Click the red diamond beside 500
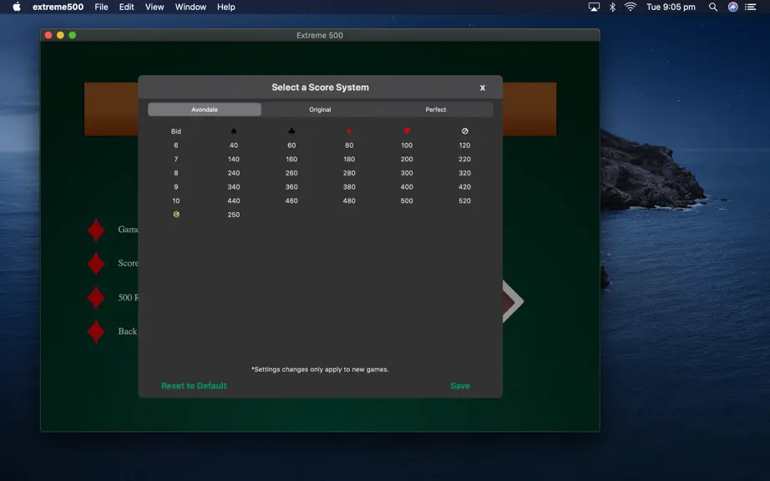This screenshot has height=481, width=770. (x=96, y=298)
